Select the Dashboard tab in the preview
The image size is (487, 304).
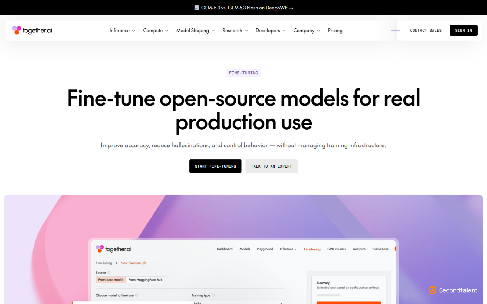tap(225, 249)
